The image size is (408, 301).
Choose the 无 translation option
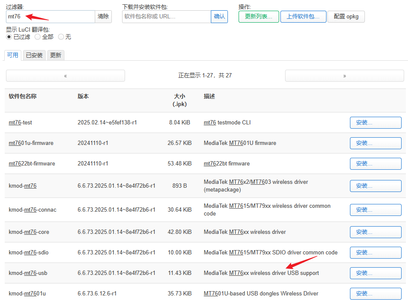(61, 37)
